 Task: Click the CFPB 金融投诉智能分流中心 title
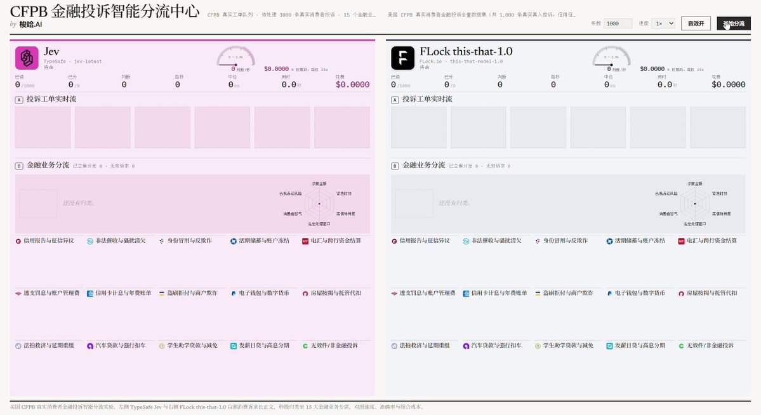point(104,11)
